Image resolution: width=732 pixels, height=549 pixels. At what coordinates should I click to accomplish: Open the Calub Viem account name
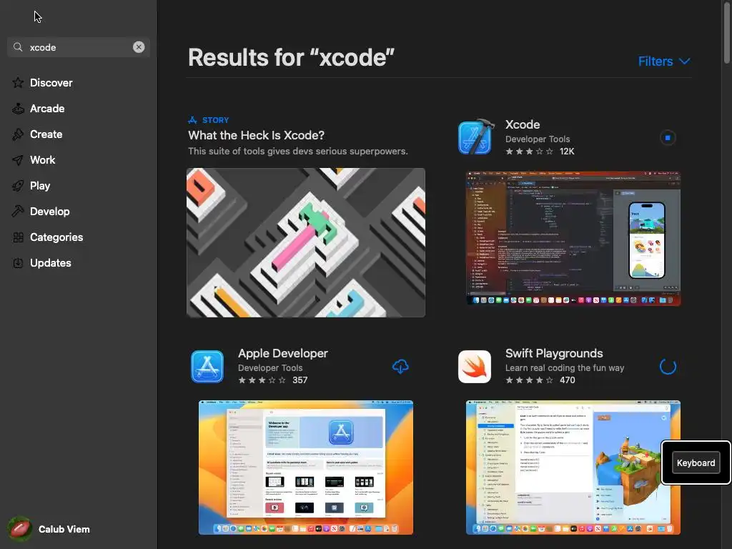click(64, 530)
